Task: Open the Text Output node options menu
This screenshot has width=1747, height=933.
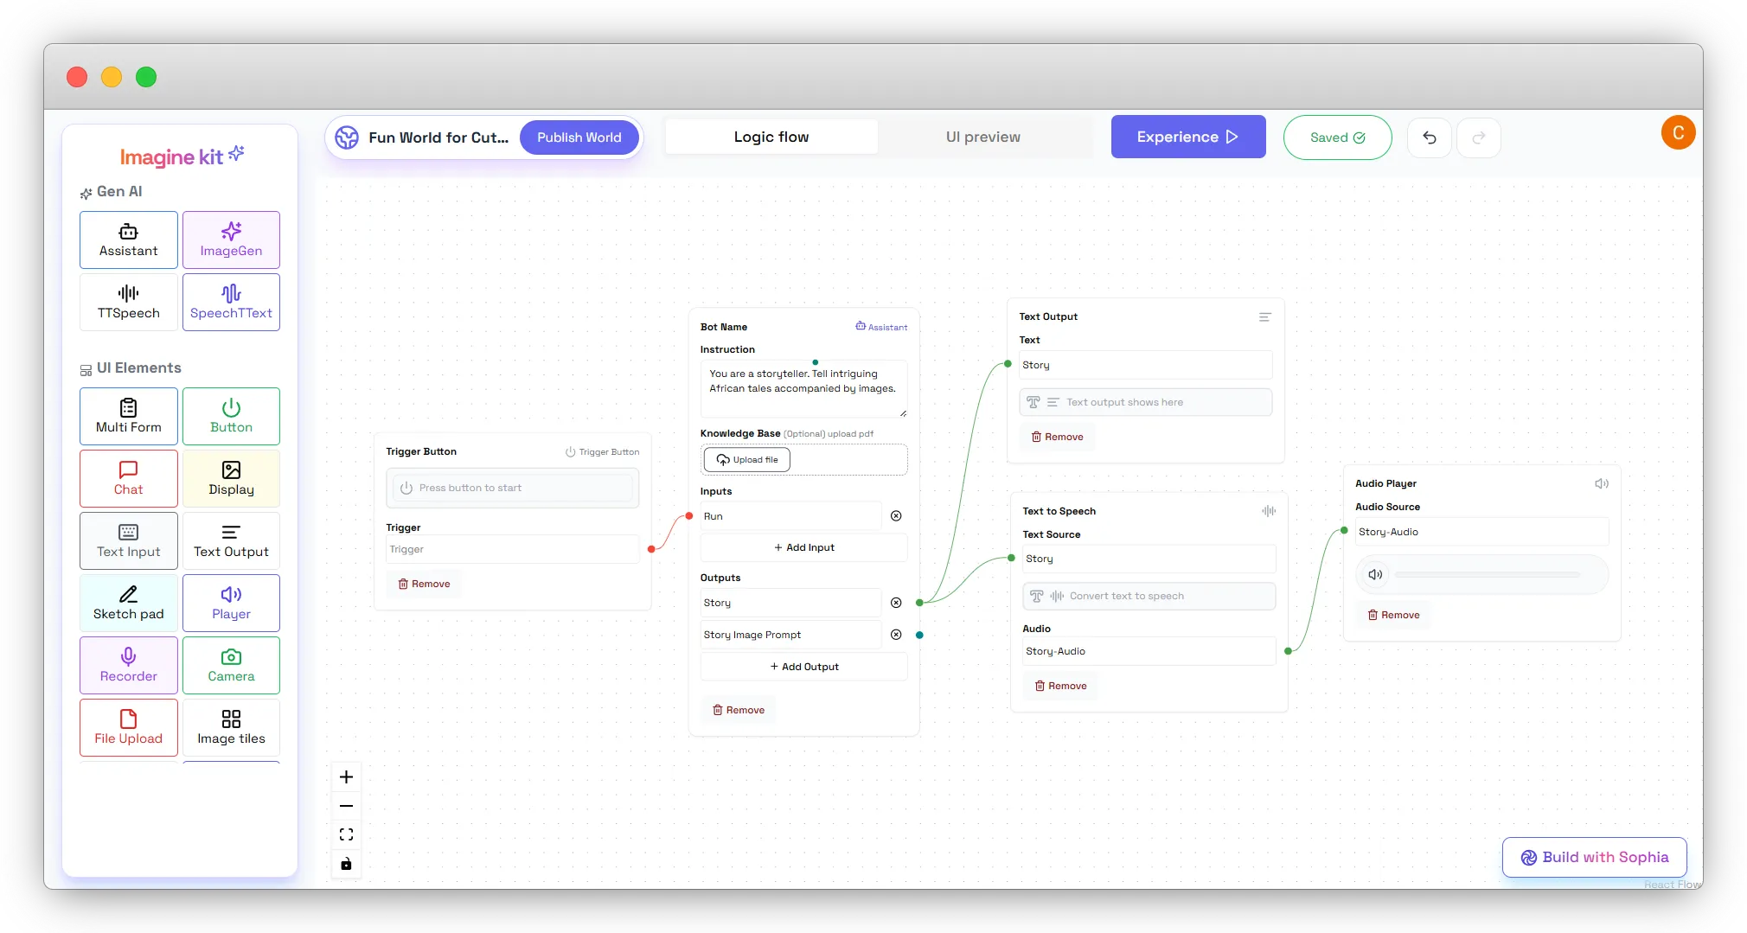Action: point(1264,316)
